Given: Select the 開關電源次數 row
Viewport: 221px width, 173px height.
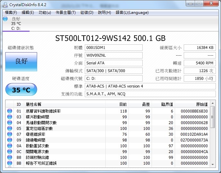Looking at the screenshot, I should click(108, 151).
